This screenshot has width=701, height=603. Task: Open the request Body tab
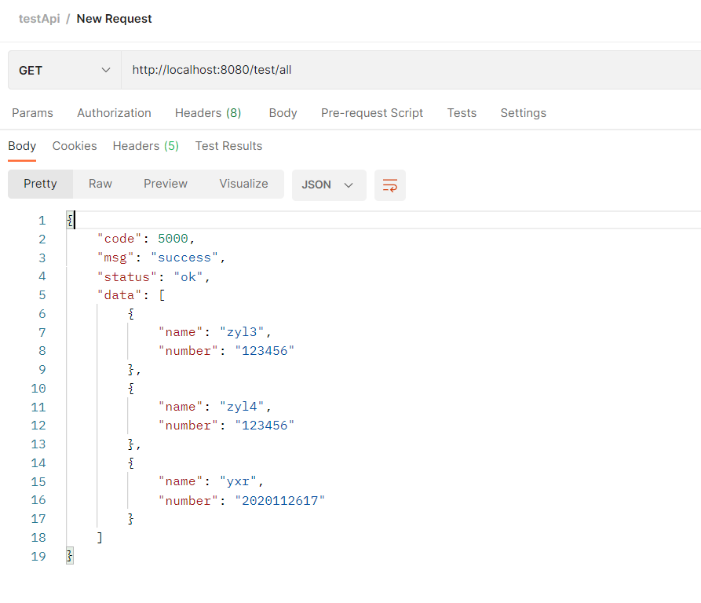coord(283,113)
